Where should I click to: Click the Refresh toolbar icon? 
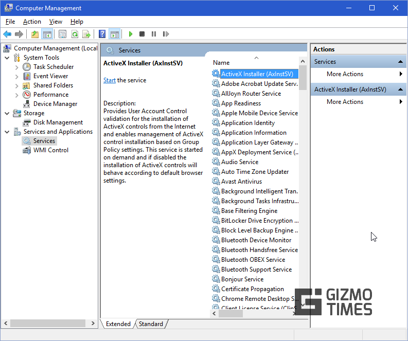75,34
